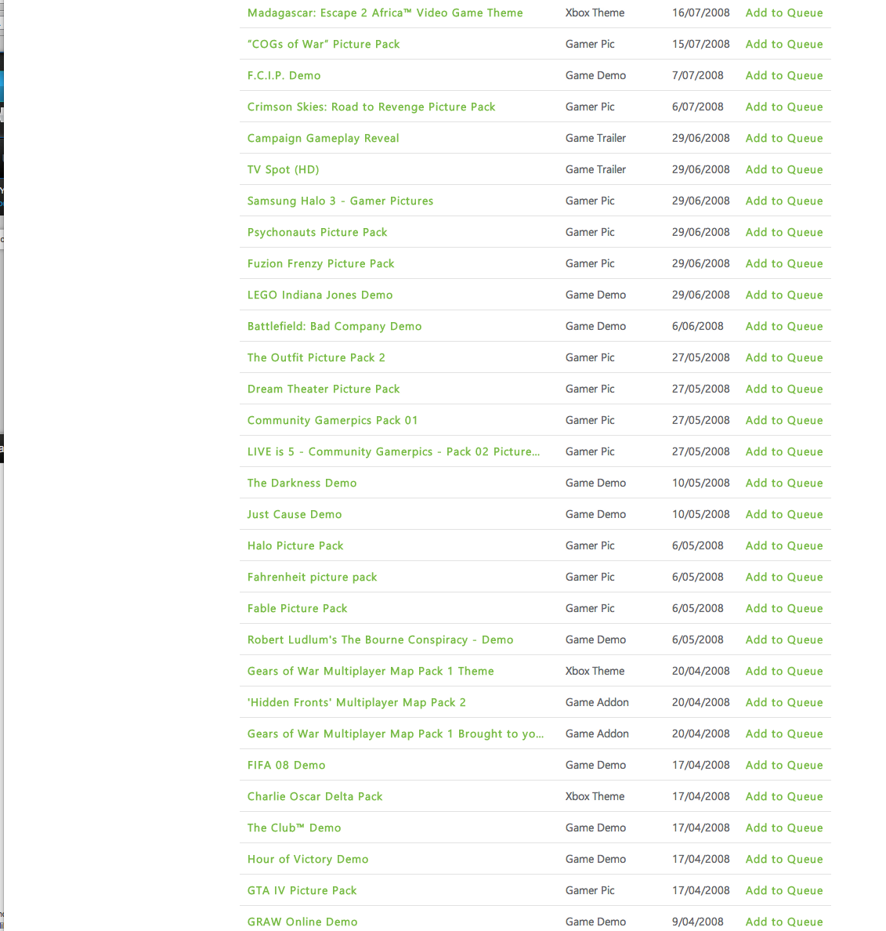Image resolution: width=886 pixels, height=931 pixels.
Task: Open FIFA 08 Demo link
Action: (x=286, y=766)
